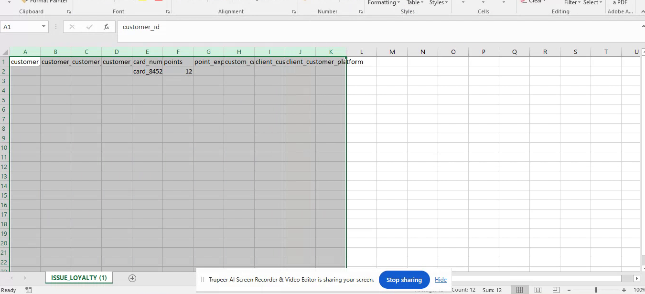Select row 15 header
The height and width of the screenshot is (294, 645).
[x=5, y=195]
